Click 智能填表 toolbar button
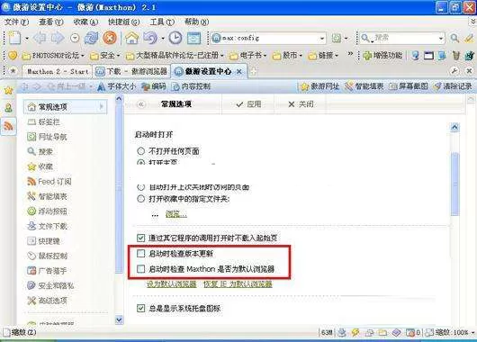The height and width of the screenshot is (342, 477). tap(364, 86)
